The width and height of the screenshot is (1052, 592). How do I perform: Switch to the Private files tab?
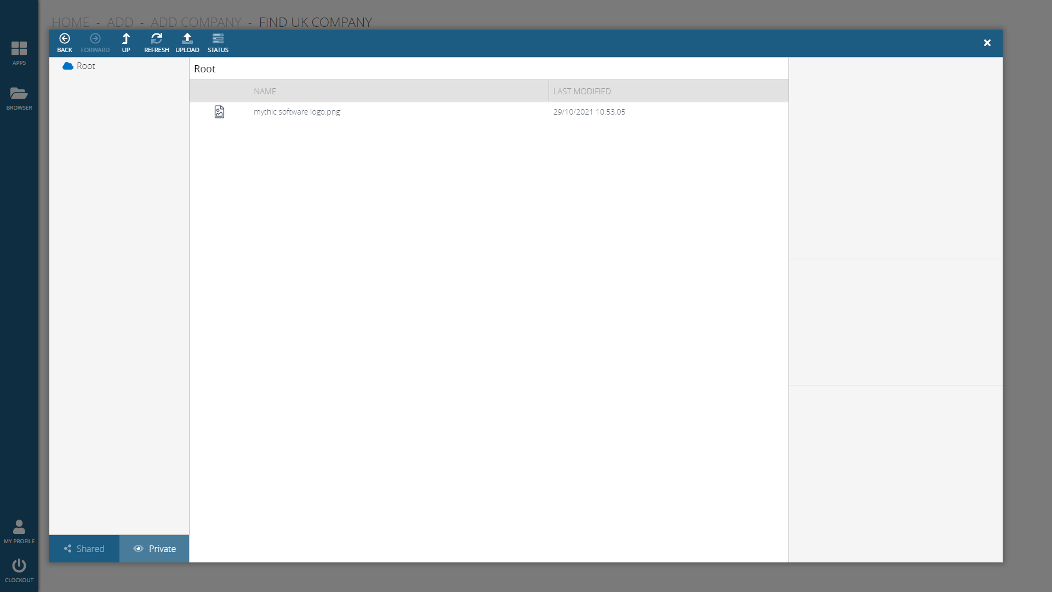155,549
